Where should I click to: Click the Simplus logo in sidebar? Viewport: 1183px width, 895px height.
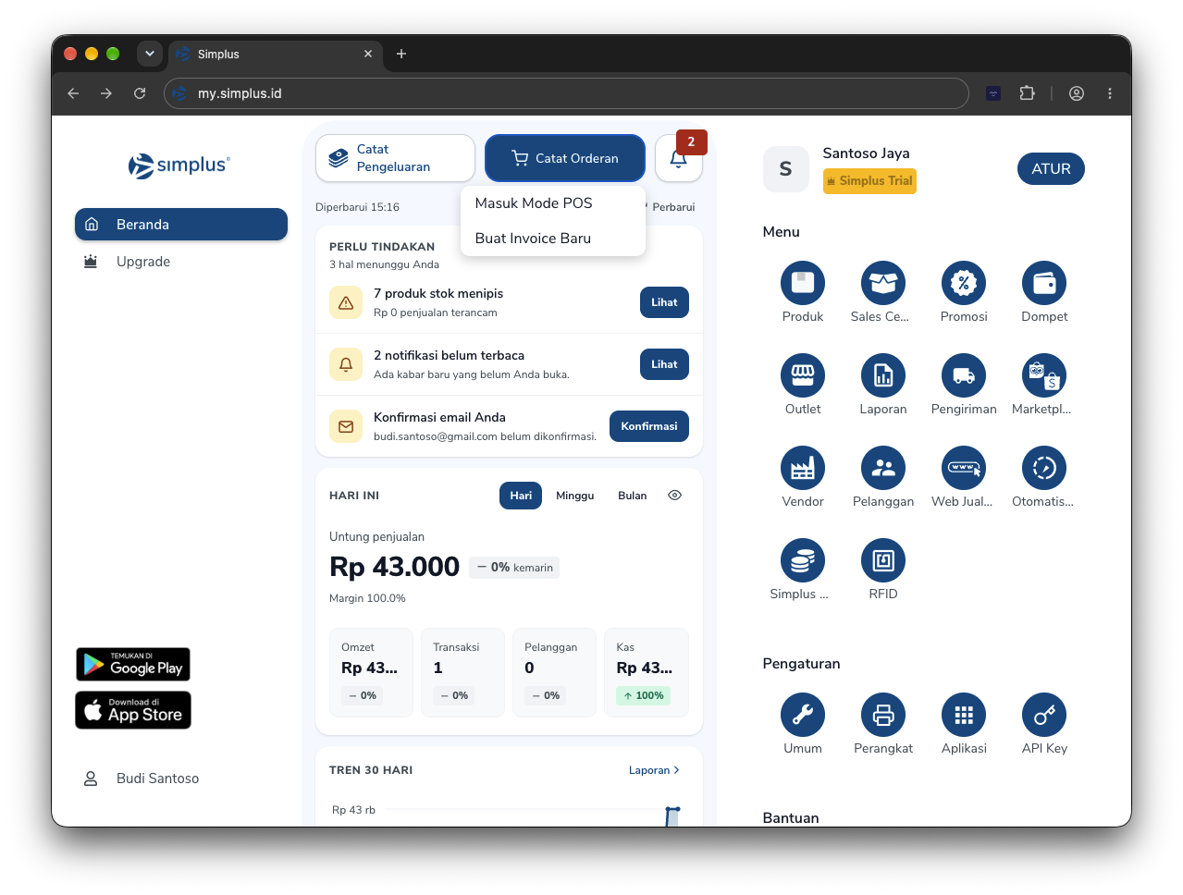point(179,166)
